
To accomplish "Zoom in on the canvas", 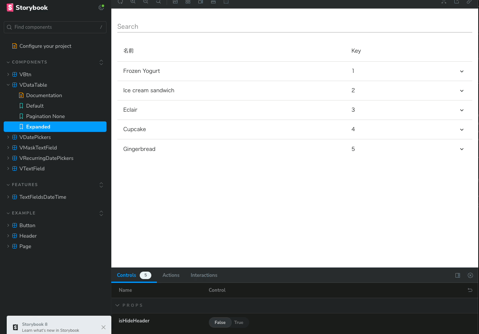I will click(133, 2).
